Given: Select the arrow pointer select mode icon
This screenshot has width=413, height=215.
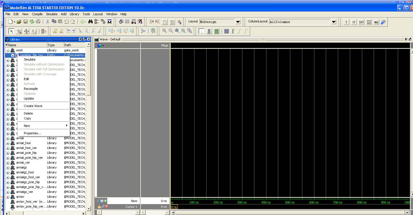Looking at the screenshot, I should pos(11,31).
